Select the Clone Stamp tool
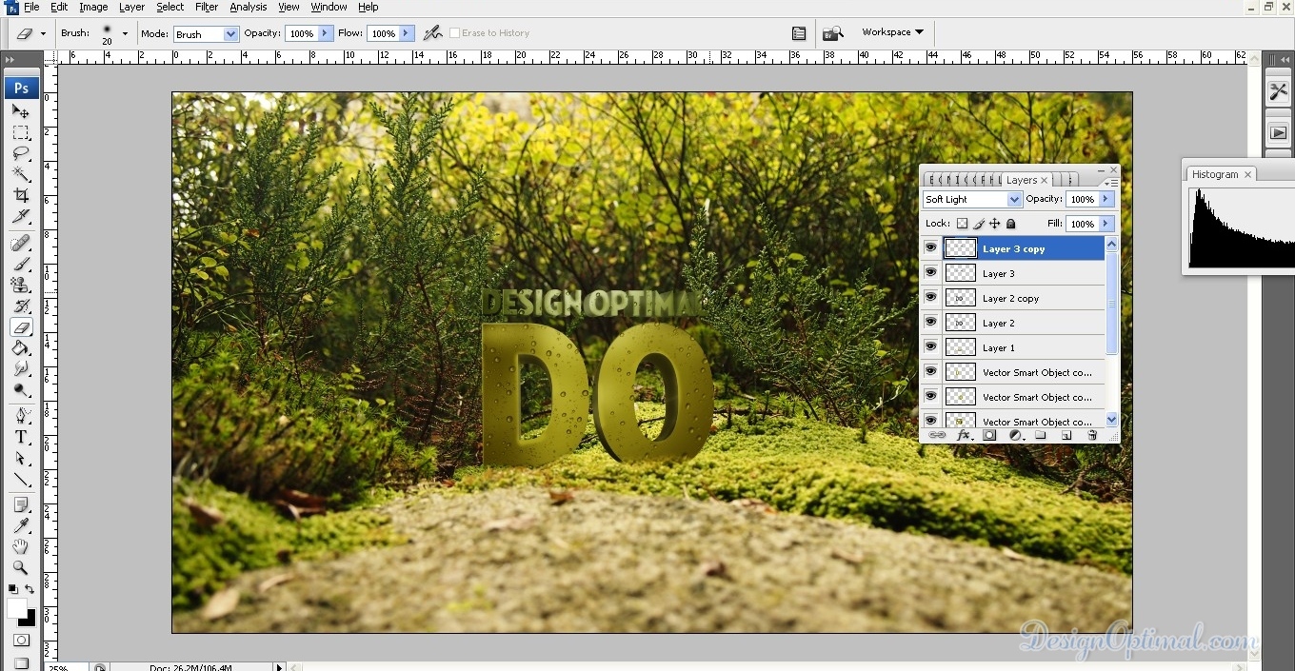Viewport: 1295px width, 671px height. (21, 286)
